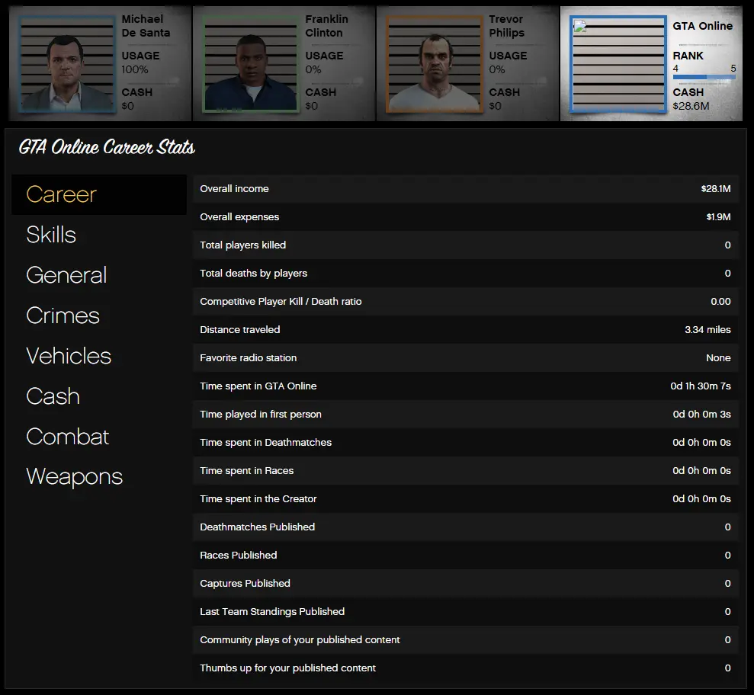
Task: Click Michael De Santa's mugshot portrait
Action: [x=69, y=65]
